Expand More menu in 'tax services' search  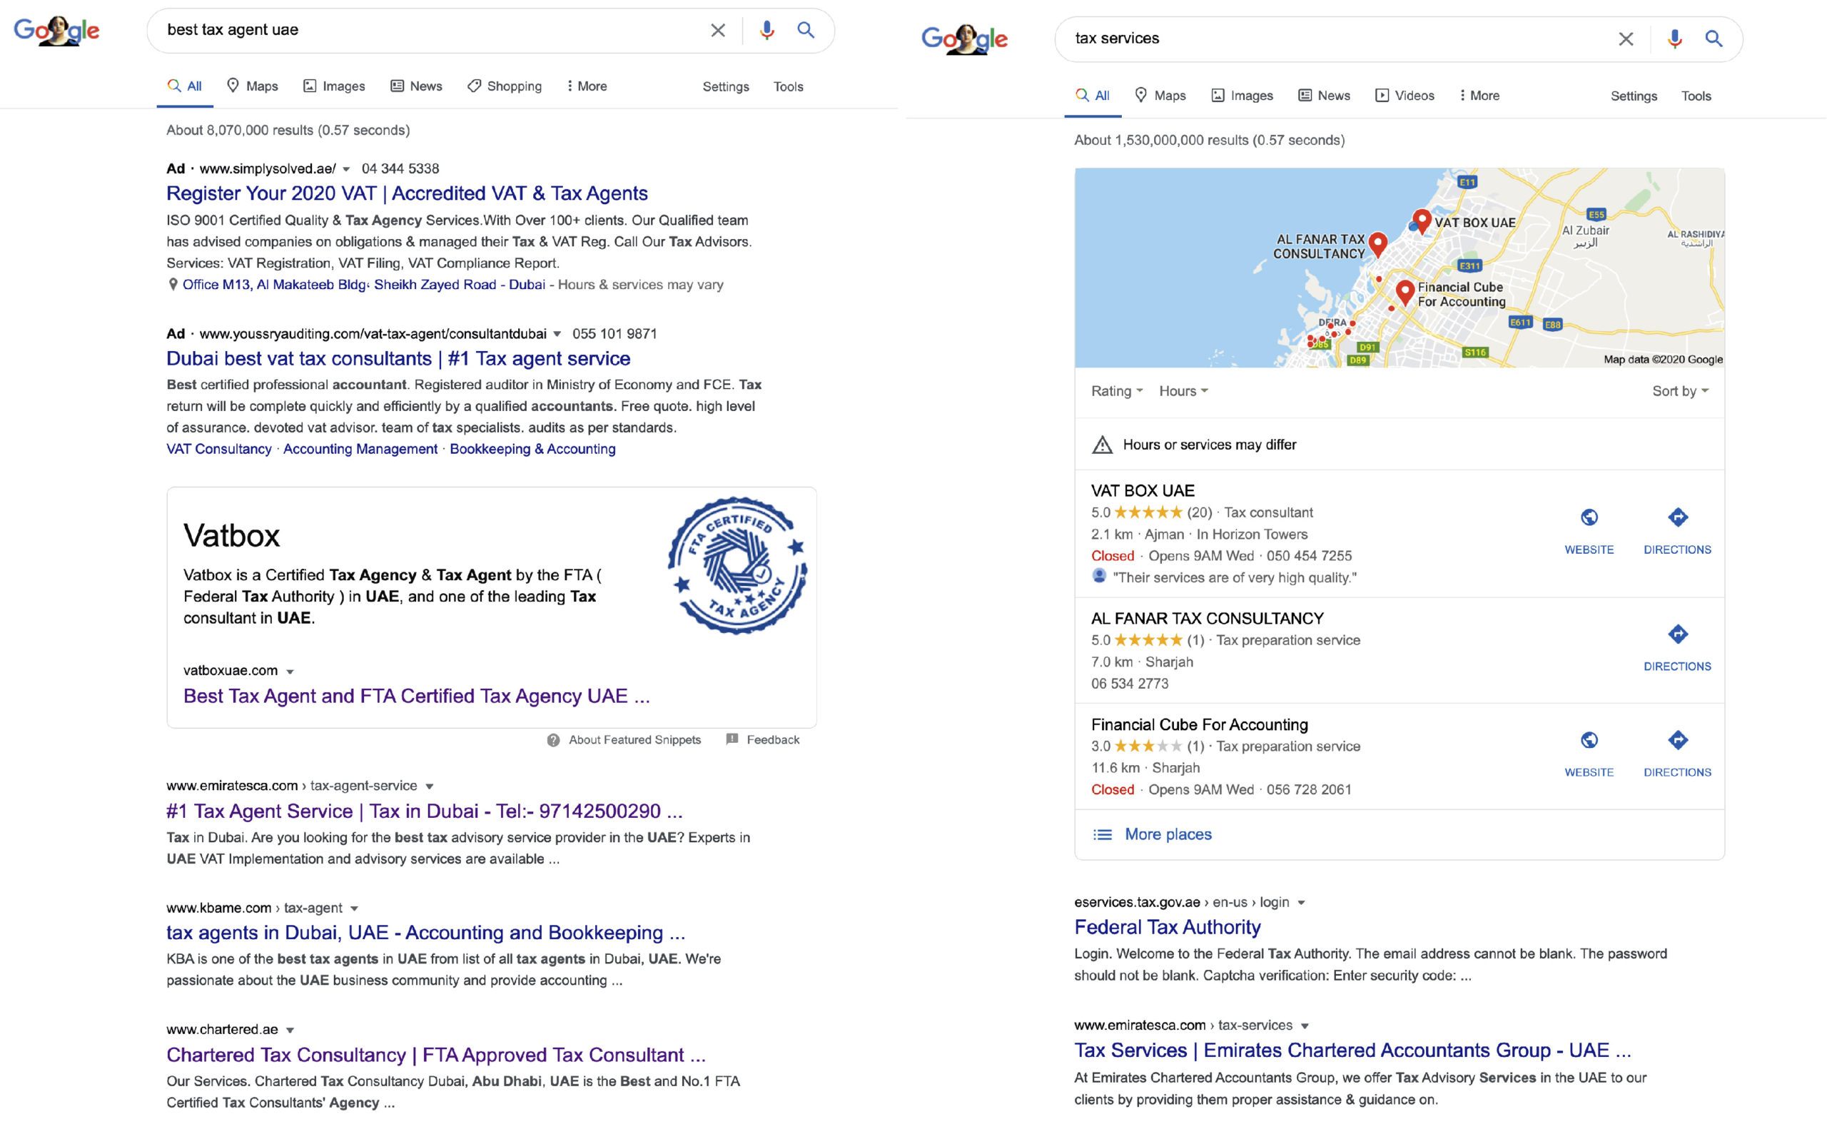1479,95
